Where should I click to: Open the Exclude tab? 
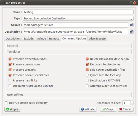[28, 39]
